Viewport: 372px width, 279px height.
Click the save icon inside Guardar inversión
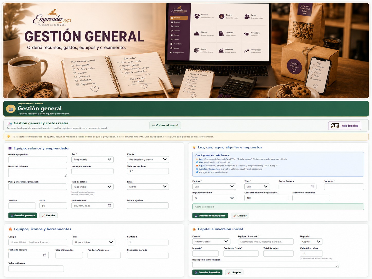coord(196,272)
